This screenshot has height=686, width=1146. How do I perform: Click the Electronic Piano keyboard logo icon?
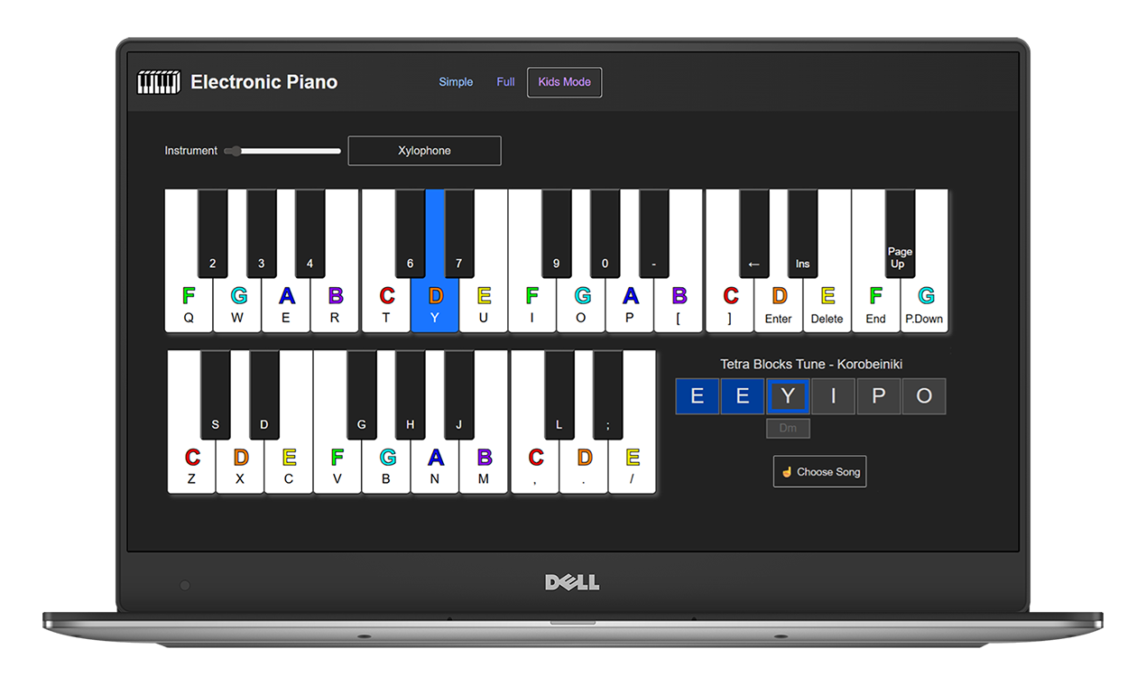point(159,82)
